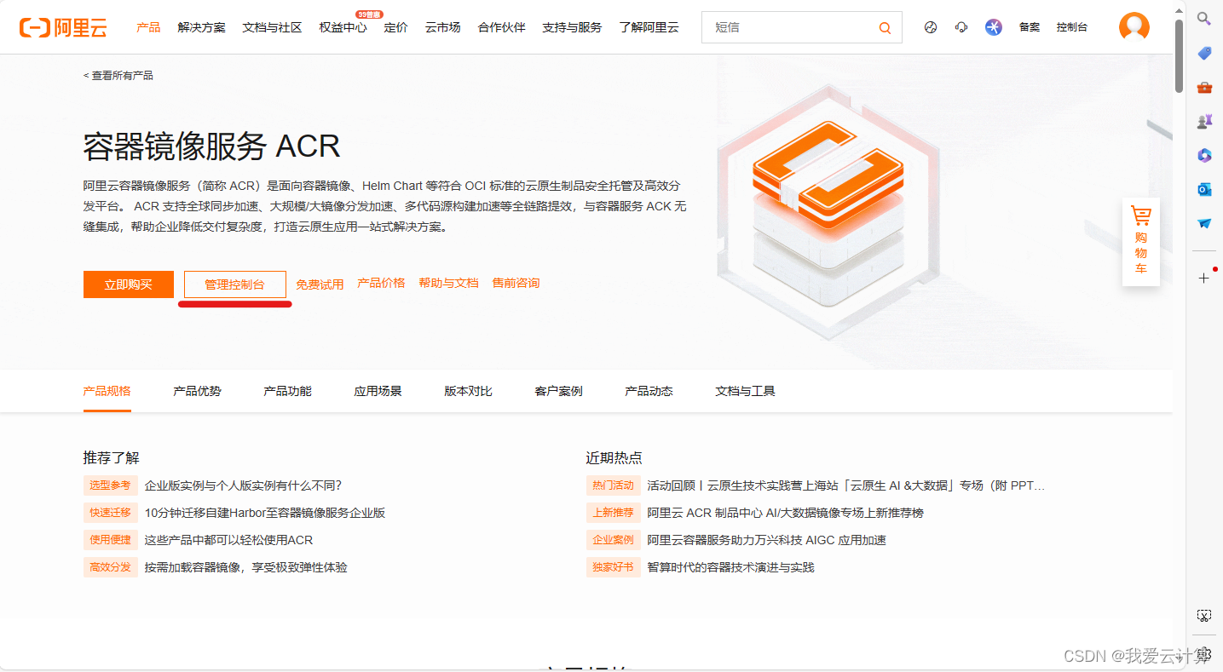Focus the 短信 search input field
Viewport: 1223px width, 672px height.
788,27
